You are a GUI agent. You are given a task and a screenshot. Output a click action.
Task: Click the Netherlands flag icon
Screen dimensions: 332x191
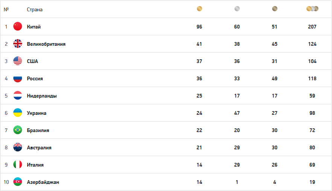18,96
